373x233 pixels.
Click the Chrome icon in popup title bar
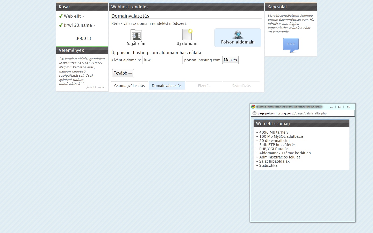pos(253,107)
